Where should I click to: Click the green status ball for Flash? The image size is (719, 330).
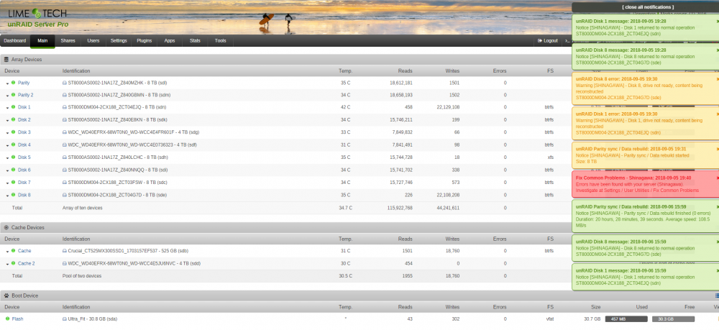point(8,318)
